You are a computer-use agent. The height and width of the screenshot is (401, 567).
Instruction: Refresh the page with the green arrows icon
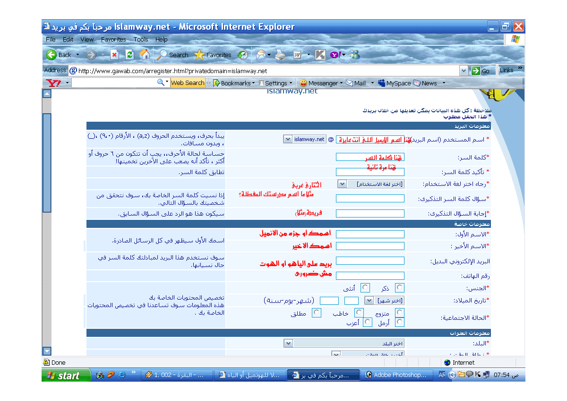click(129, 55)
